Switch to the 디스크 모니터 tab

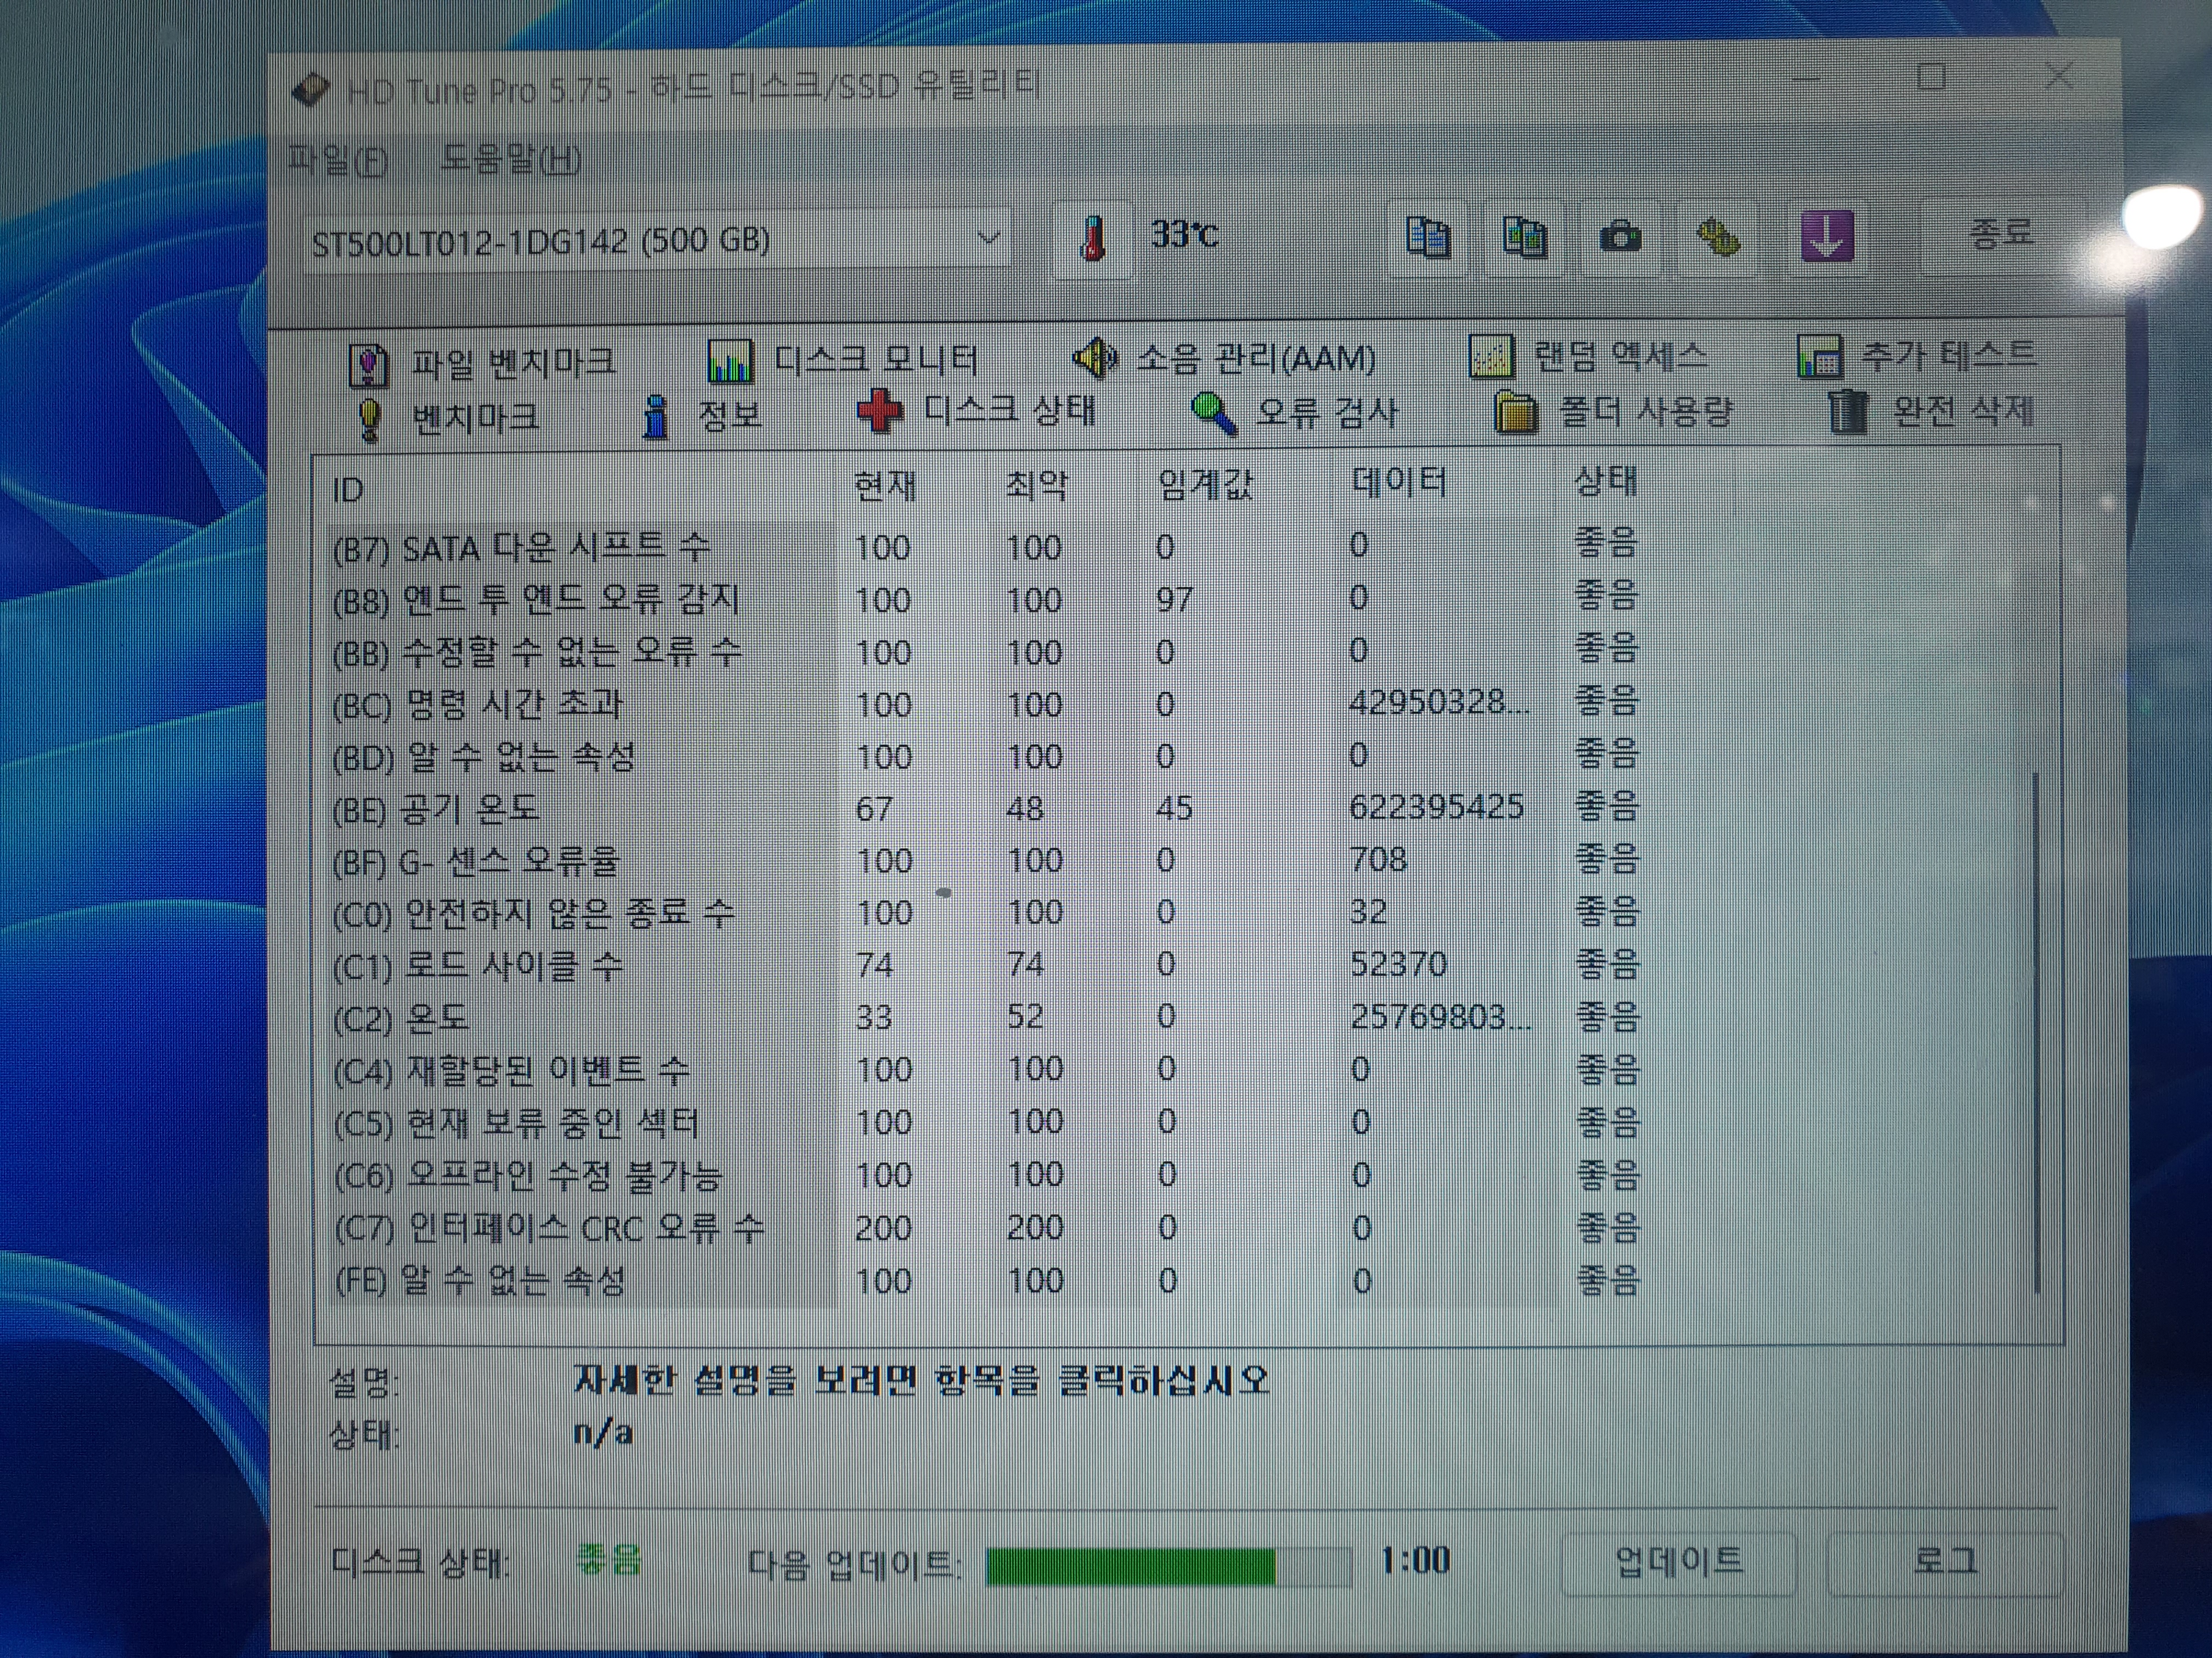pyautogui.click(x=842, y=361)
